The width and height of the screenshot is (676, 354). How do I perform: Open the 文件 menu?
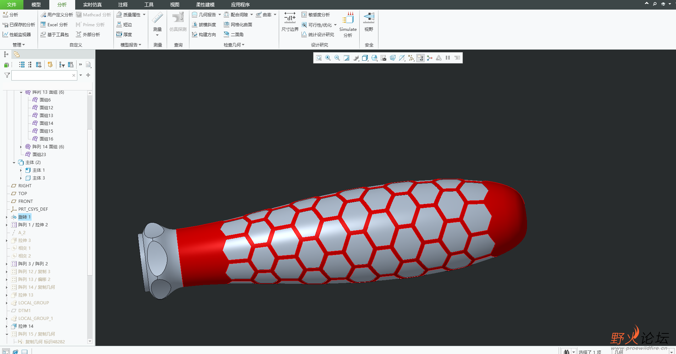[x=12, y=5]
